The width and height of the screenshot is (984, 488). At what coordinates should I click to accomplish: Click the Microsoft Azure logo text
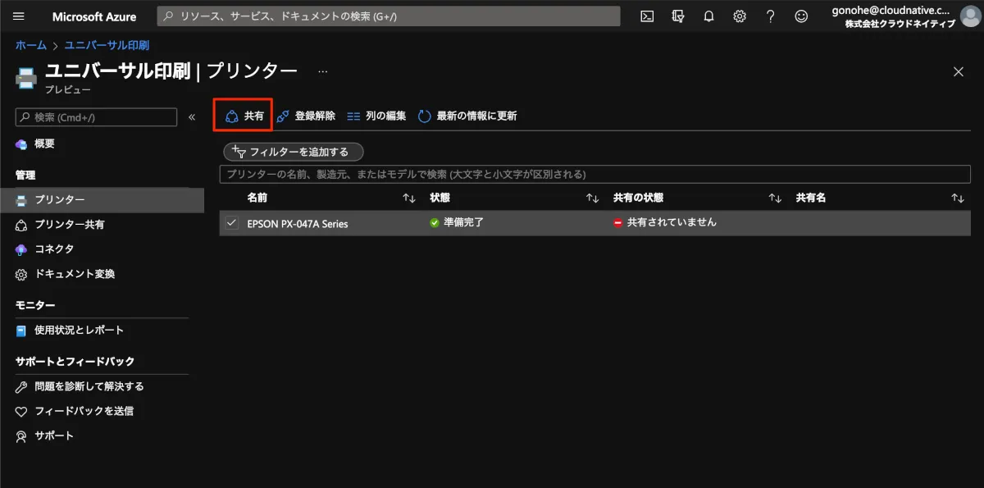pos(94,16)
